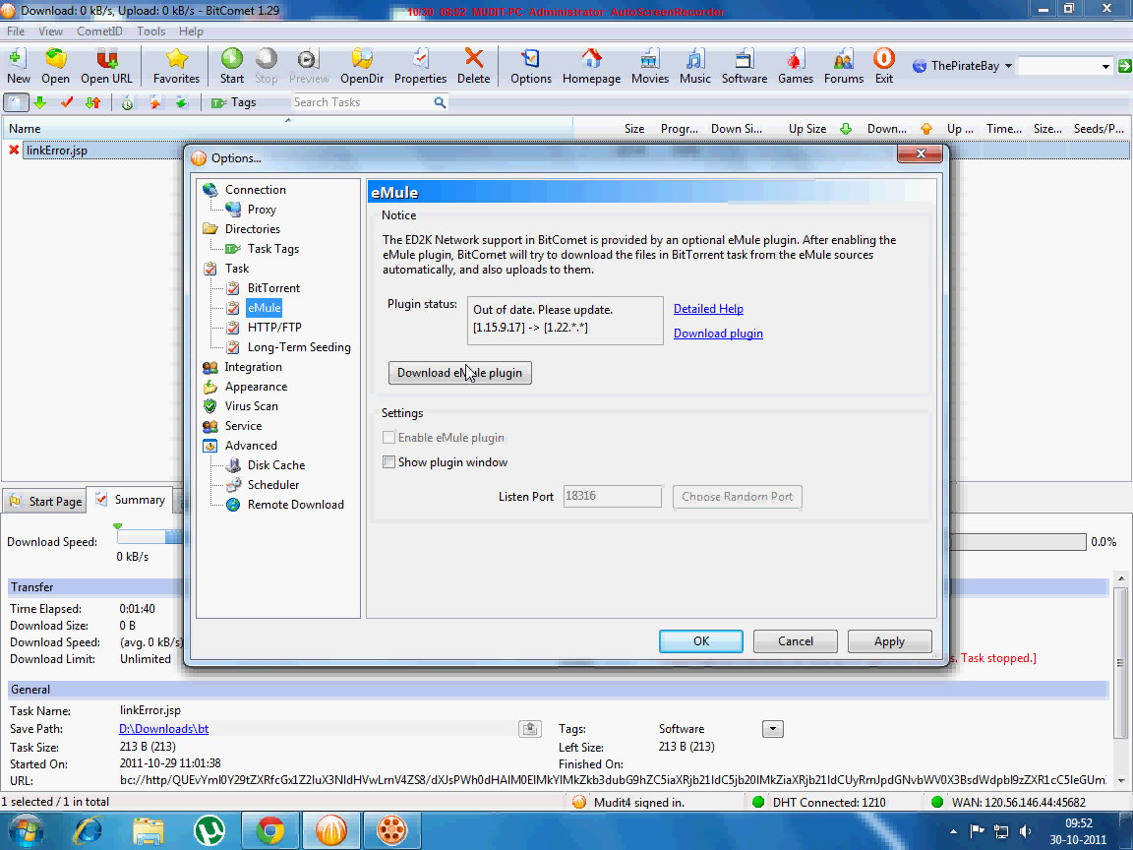
Task: Select Connection in options tree
Action: [x=255, y=189]
